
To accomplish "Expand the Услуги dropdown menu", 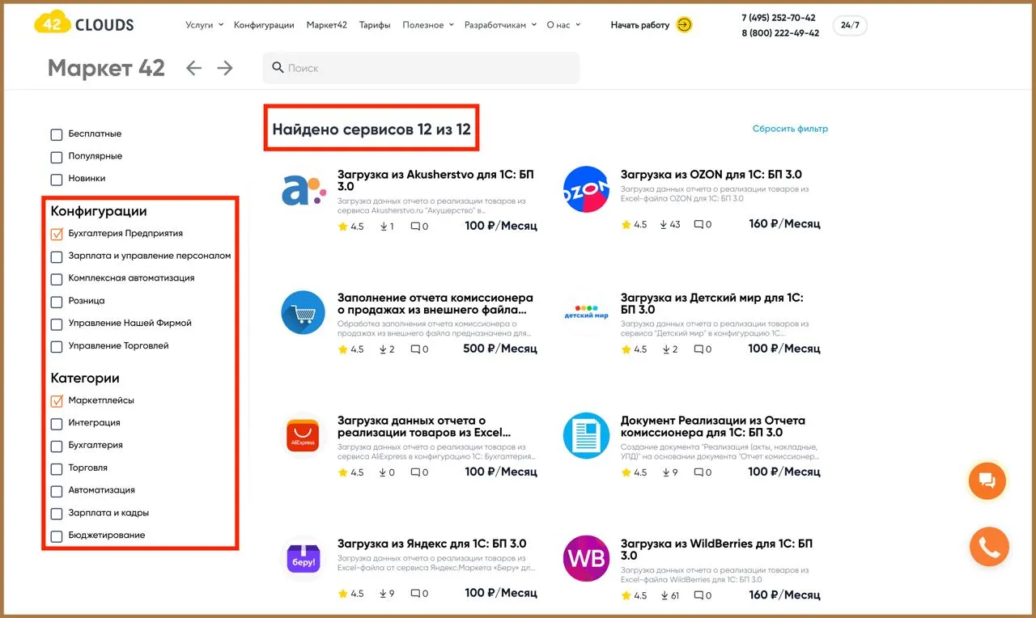I will click(x=204, y=25).
